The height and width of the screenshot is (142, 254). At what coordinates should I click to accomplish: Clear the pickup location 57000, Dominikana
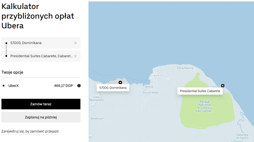pos(75,43)
